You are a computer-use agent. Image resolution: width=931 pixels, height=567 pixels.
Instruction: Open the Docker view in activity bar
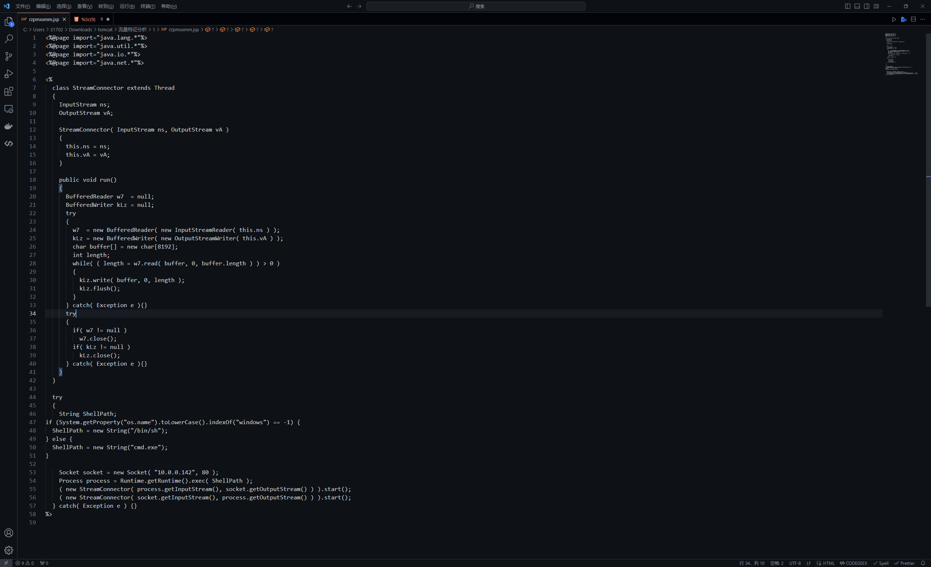[9, 126]
